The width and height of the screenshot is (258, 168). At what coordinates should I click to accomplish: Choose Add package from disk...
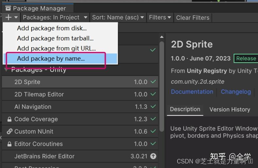point(60,28)
